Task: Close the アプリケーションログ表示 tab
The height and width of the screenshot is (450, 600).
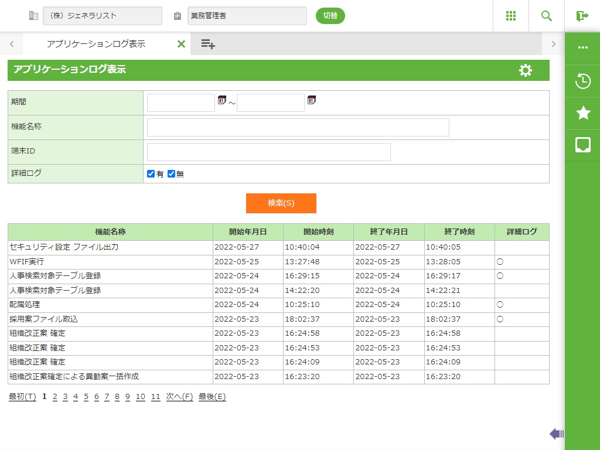Action: coord(181,44)
